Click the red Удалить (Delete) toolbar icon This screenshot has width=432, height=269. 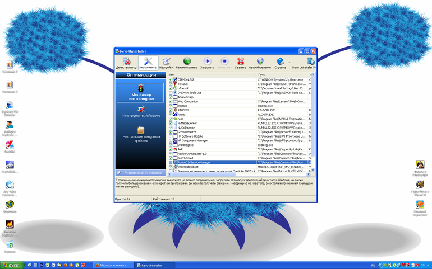click(x=241, y=63)
